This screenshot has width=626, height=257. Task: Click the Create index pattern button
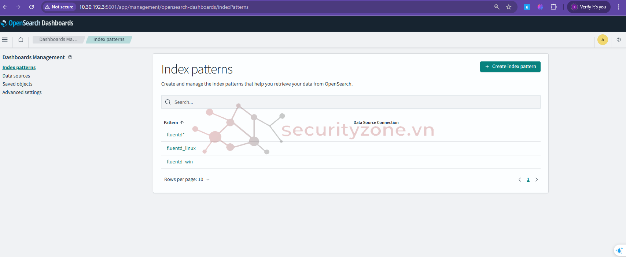click(x=510, y=67)
